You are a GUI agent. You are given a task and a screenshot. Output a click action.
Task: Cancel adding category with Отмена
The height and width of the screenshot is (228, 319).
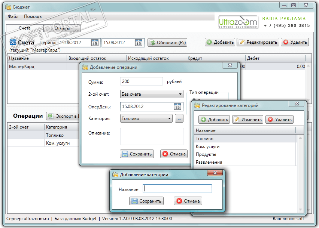click(188, 201)
